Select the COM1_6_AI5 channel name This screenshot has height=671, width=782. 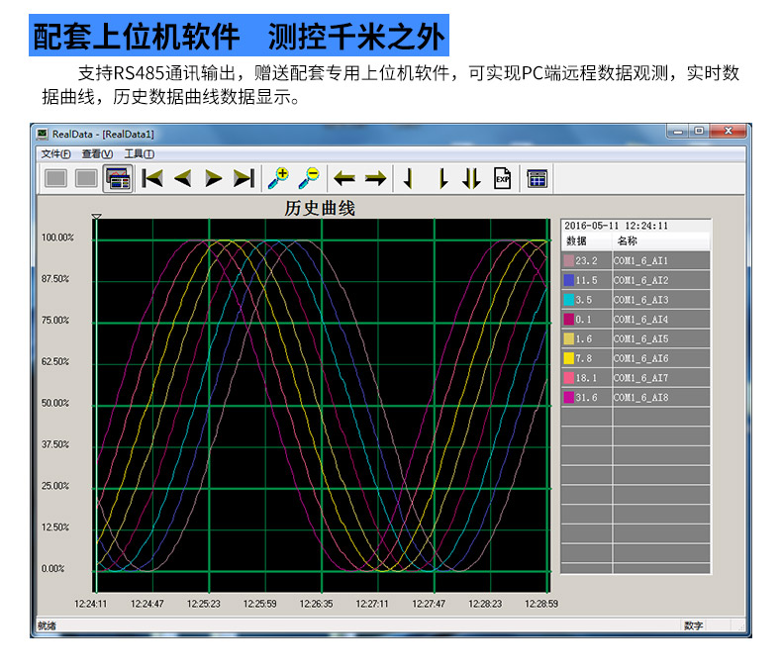[x=640, y=339]
